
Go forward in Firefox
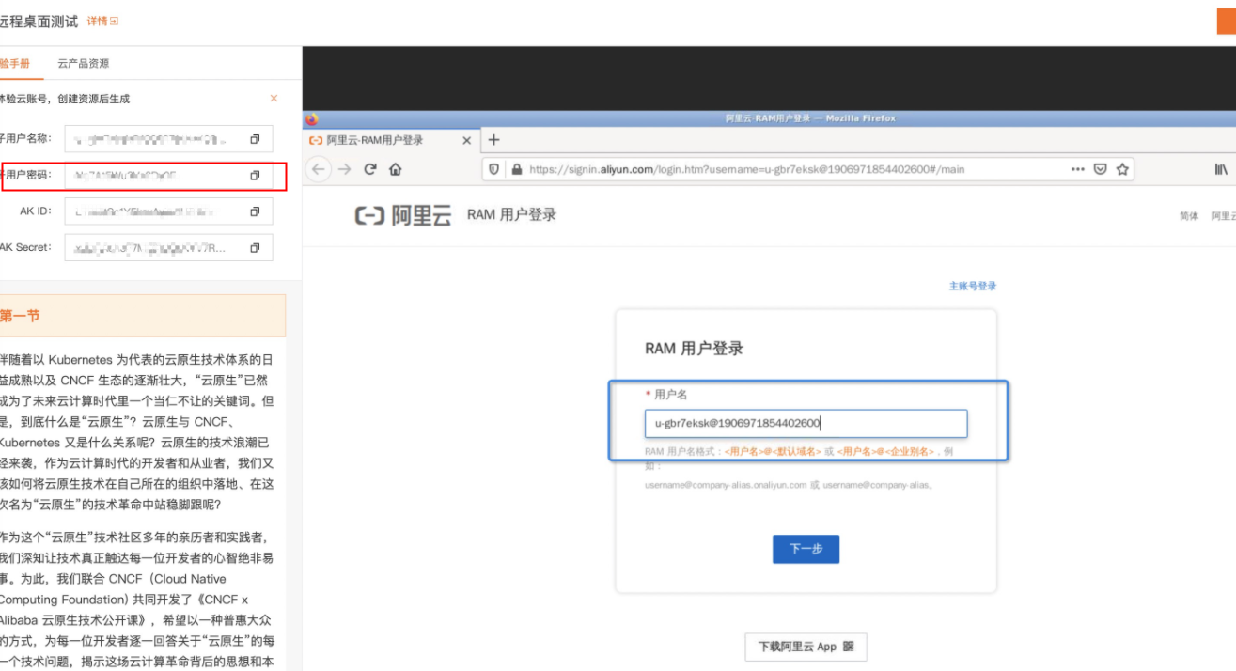[x=345, y=169]
